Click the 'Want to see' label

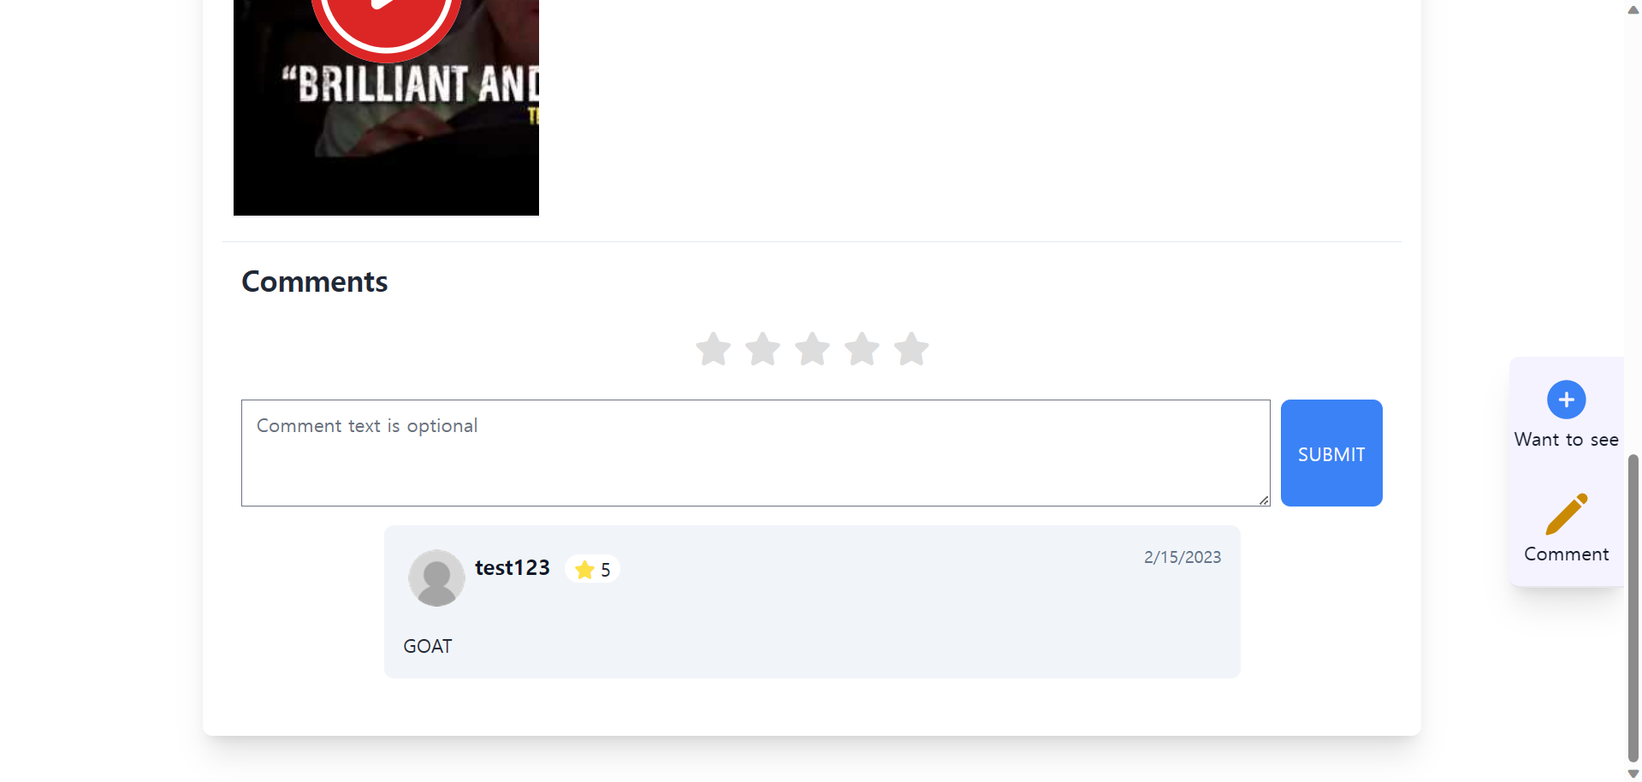(1566, 440)
